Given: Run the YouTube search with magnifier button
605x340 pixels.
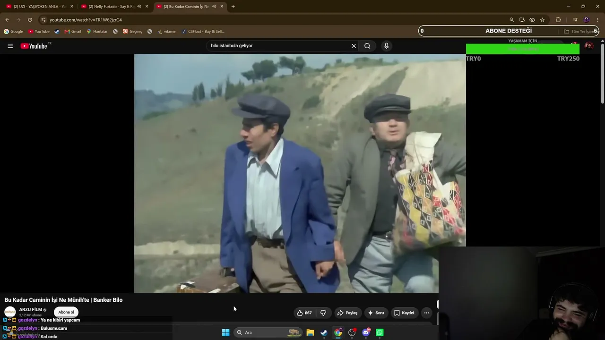Looking at the screenshot, I should pos(367,46).
